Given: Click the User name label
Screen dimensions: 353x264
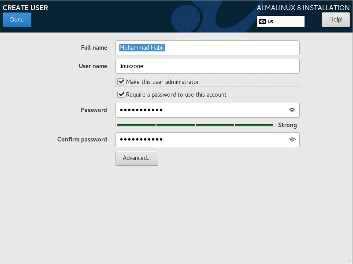Looking at the screenshot, I should pos(93,66).
